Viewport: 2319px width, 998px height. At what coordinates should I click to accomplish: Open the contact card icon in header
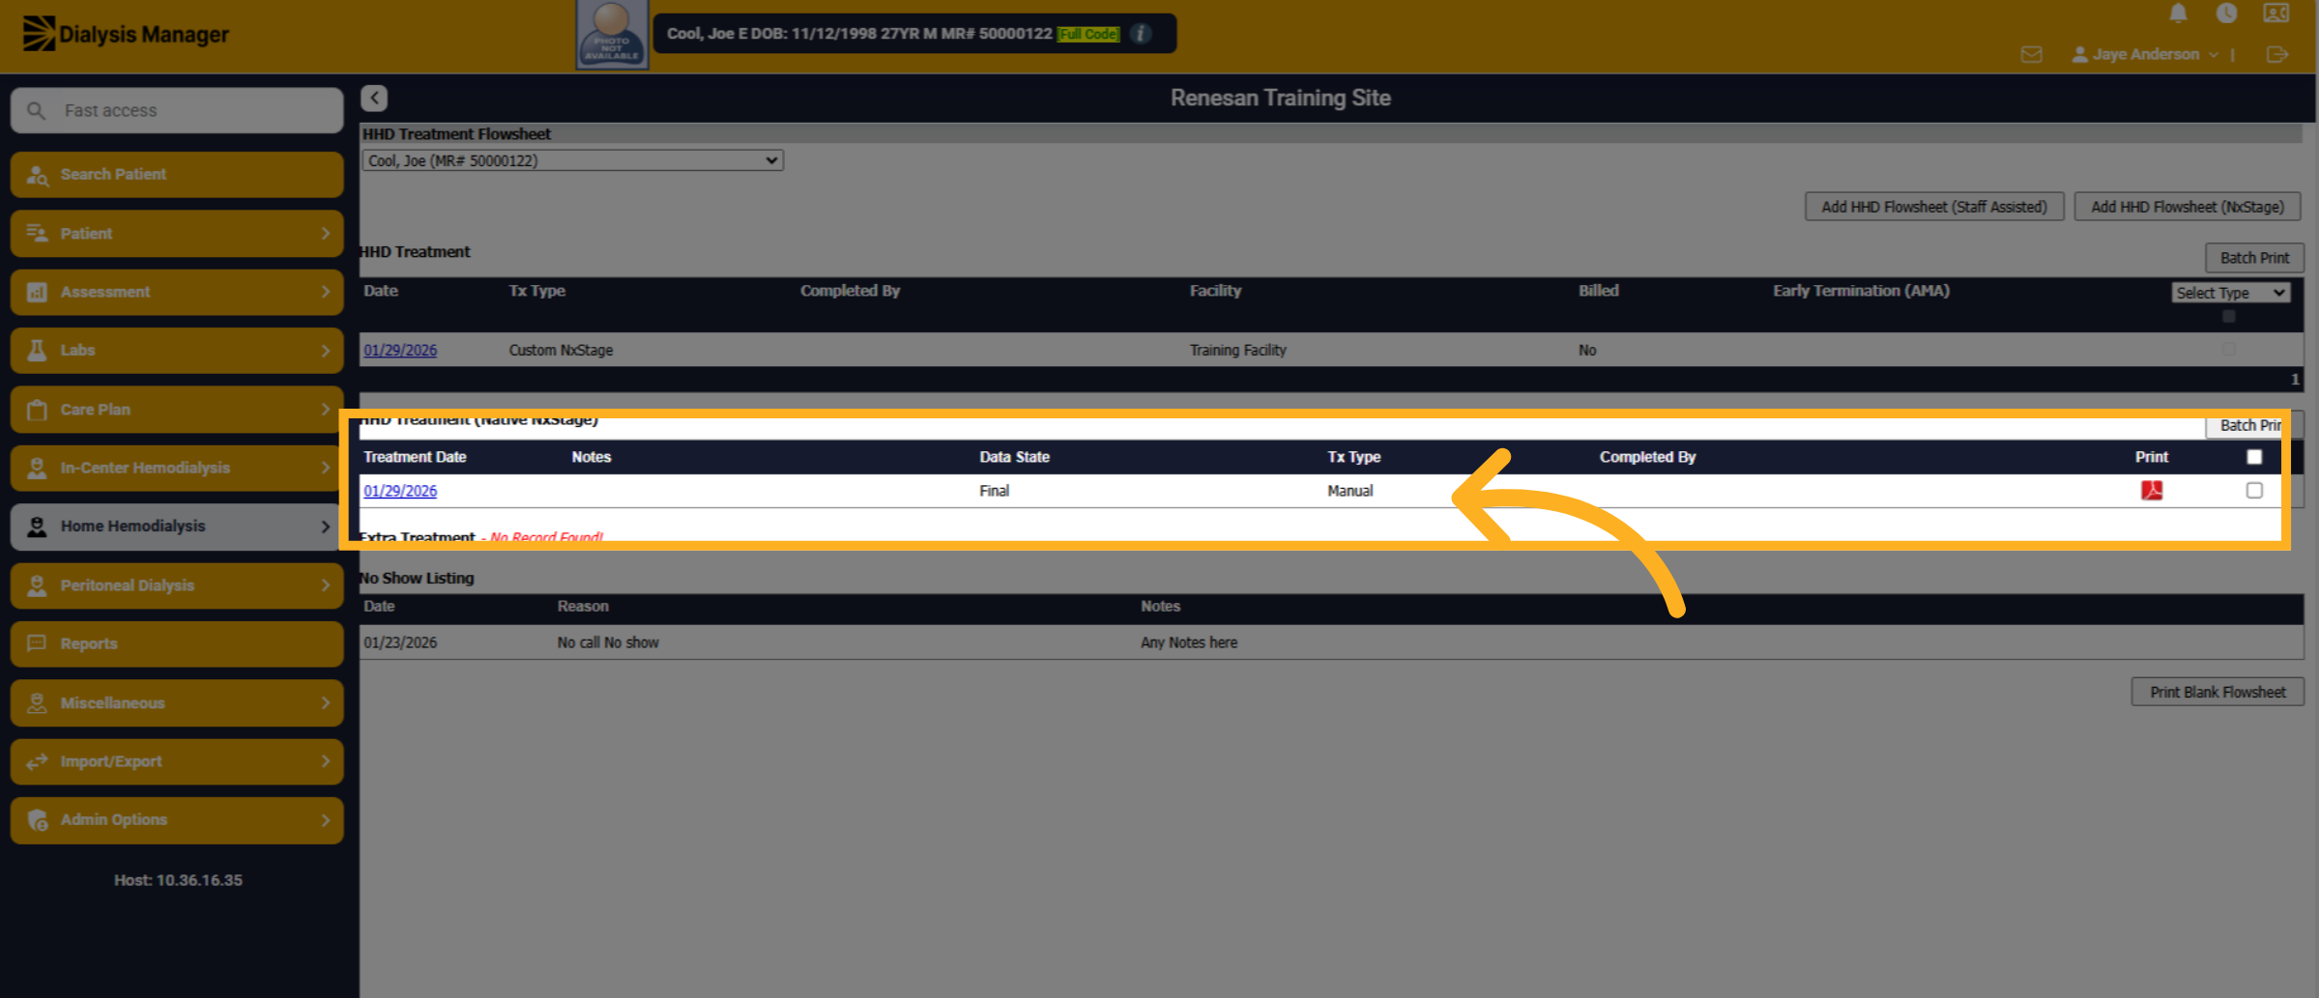coord(2276,14)
